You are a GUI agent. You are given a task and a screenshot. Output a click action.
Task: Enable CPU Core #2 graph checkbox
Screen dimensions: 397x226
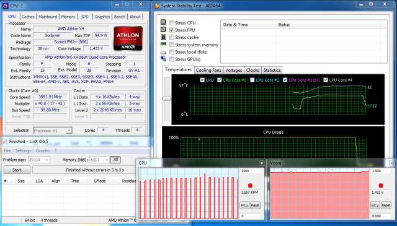(252, 80)
